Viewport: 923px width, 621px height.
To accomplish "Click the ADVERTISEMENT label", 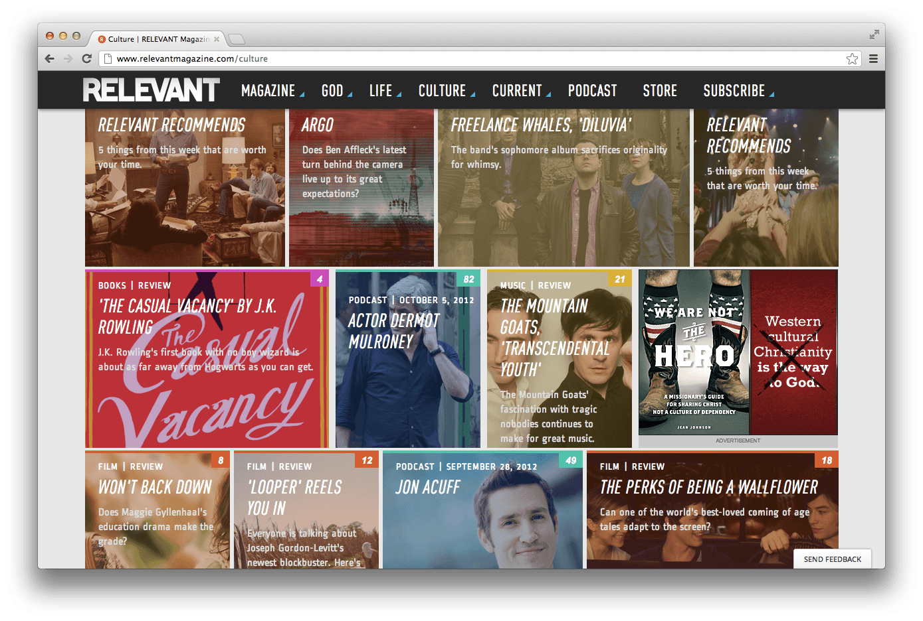I will pos(738,441).
